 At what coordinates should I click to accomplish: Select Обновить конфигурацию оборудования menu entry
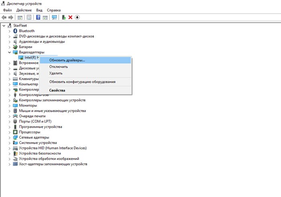click(85, 82)
